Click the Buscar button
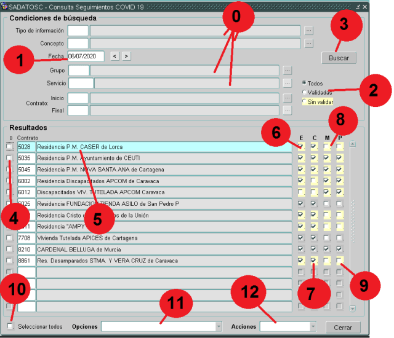The height and width of the screenshot is (338, 394). (339, 58)
